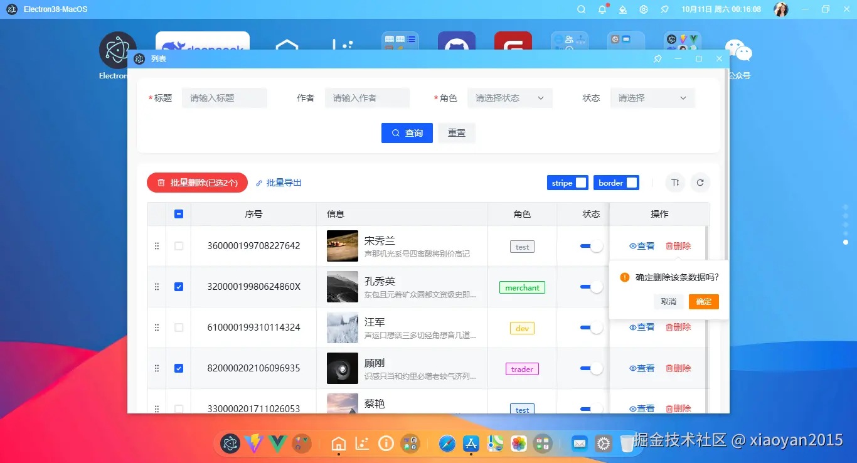
Task: Open the 状态 status dropdown
Action: point(652,98)
